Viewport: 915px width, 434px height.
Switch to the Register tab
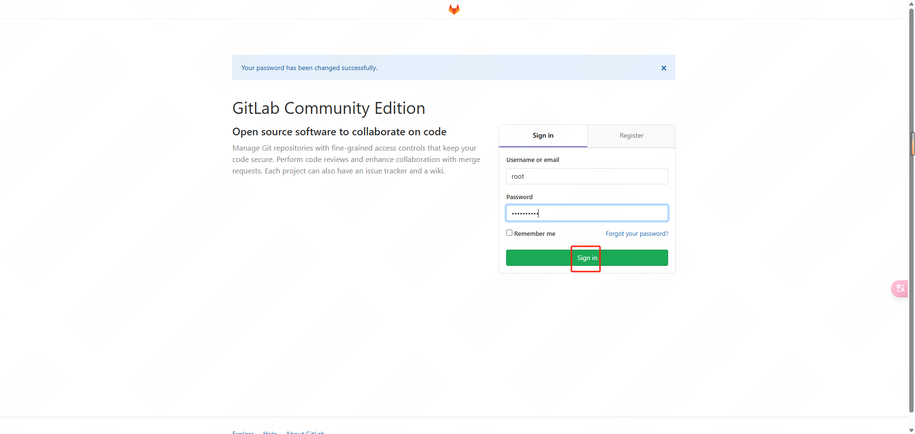pos(631,136)
